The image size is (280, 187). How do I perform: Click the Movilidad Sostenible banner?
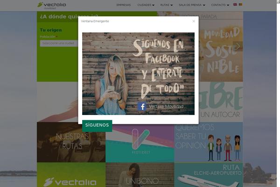221,51
